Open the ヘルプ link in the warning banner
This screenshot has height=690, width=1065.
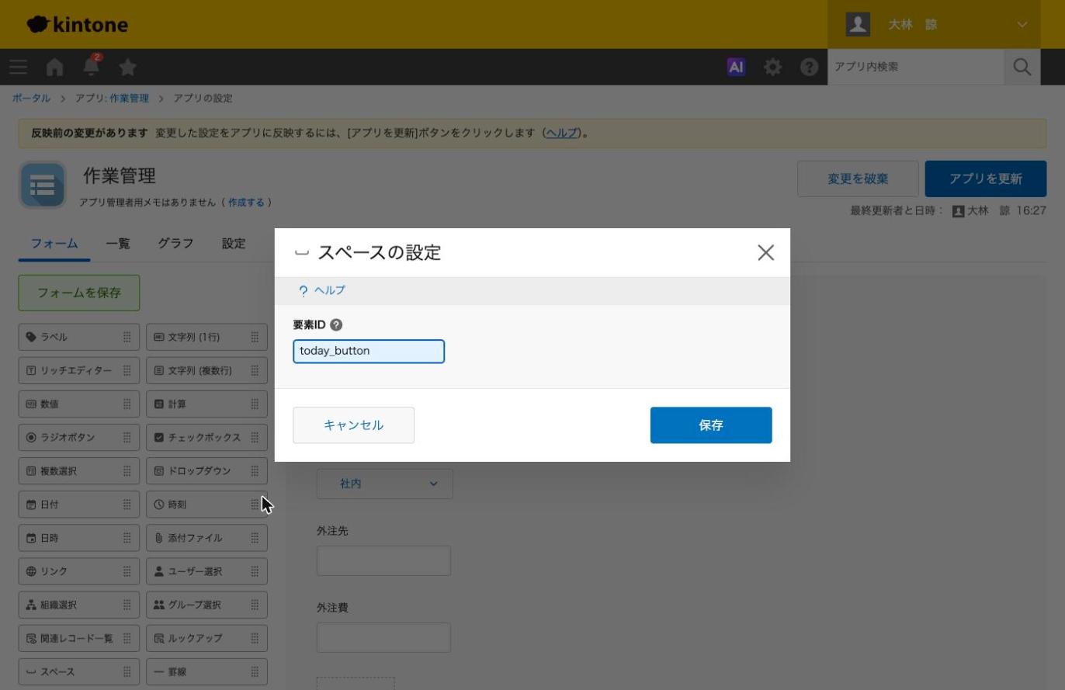(x=562, y=133)
